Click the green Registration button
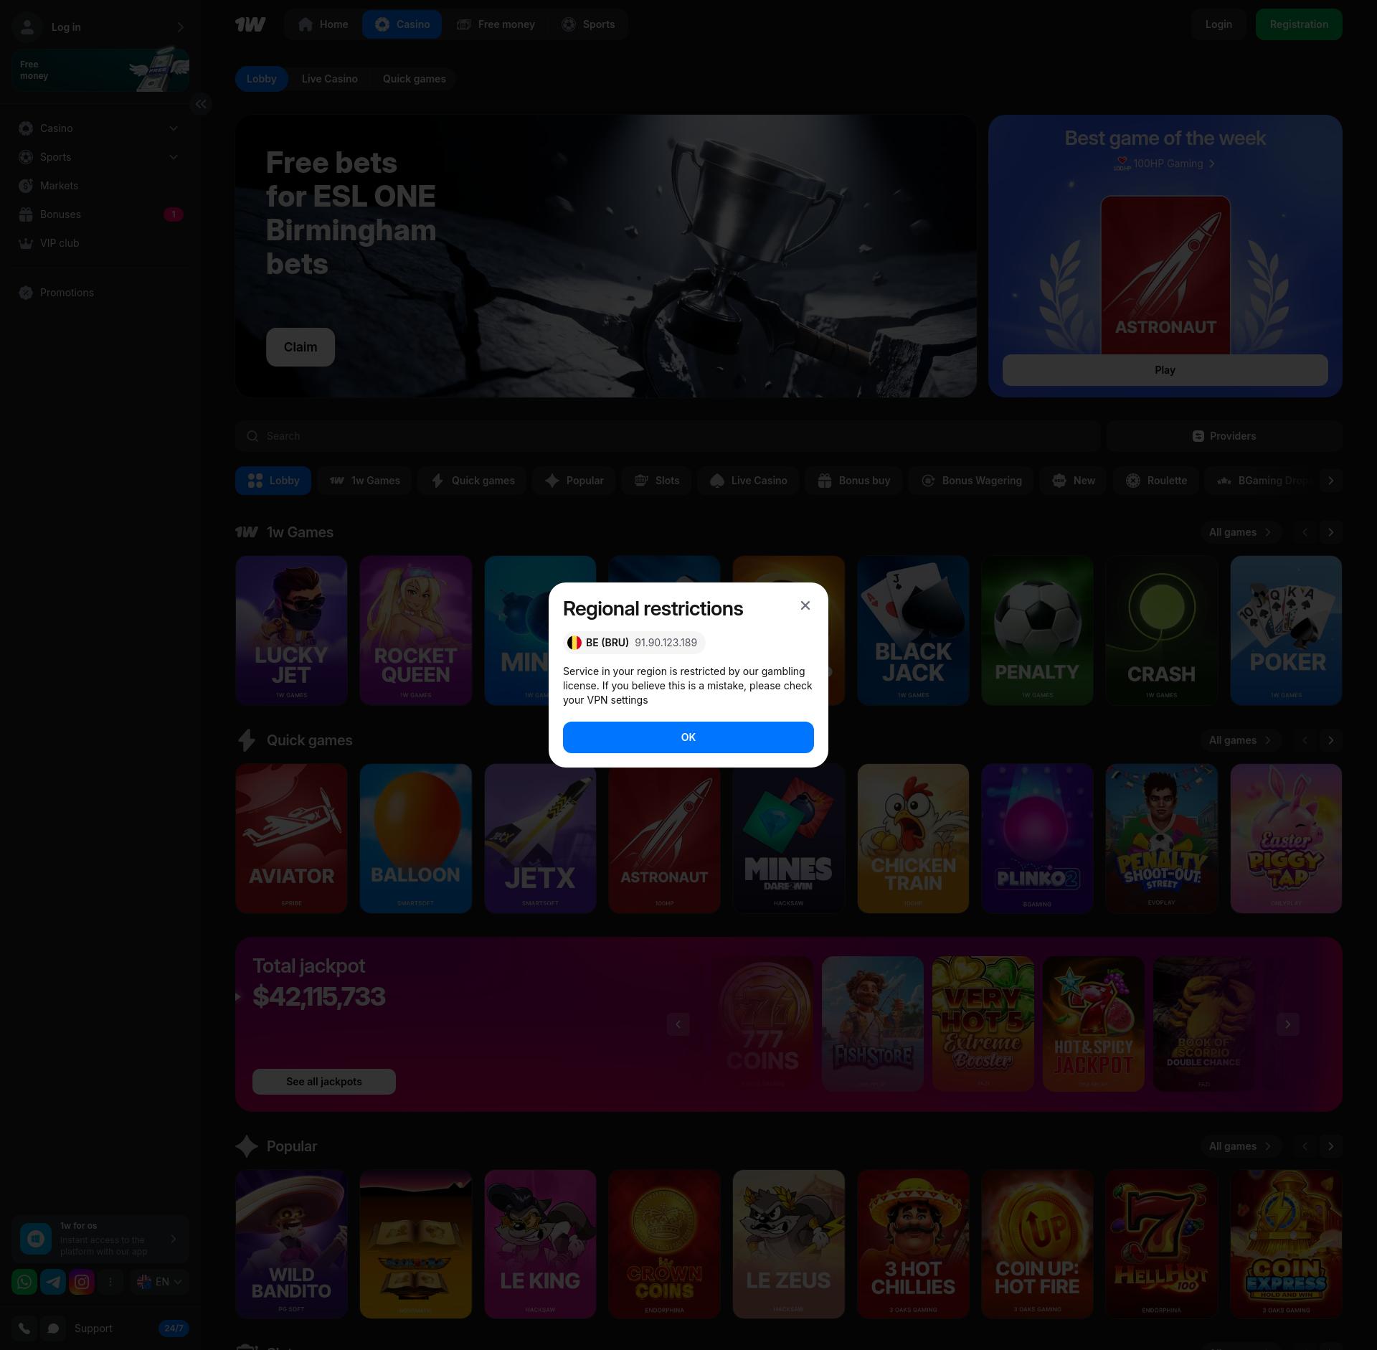 pos(1298,24)
